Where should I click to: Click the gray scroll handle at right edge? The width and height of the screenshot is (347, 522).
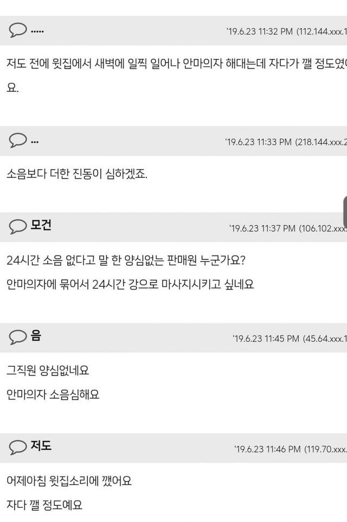coord(345,212)
